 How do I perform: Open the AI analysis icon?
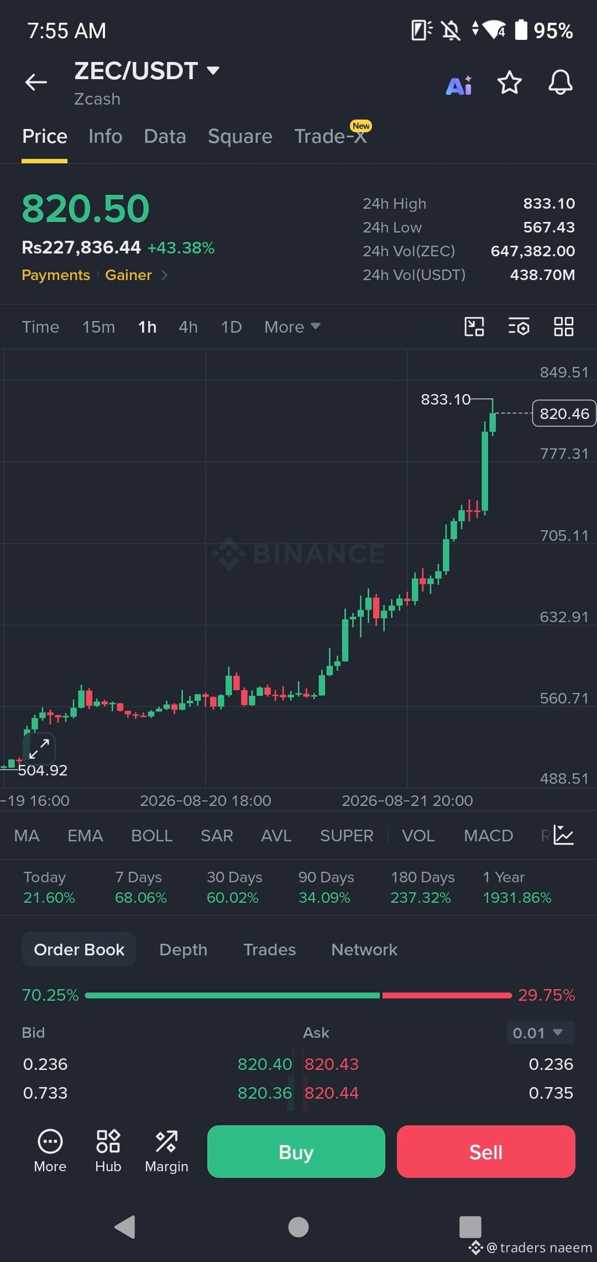(x=459, y=85)
